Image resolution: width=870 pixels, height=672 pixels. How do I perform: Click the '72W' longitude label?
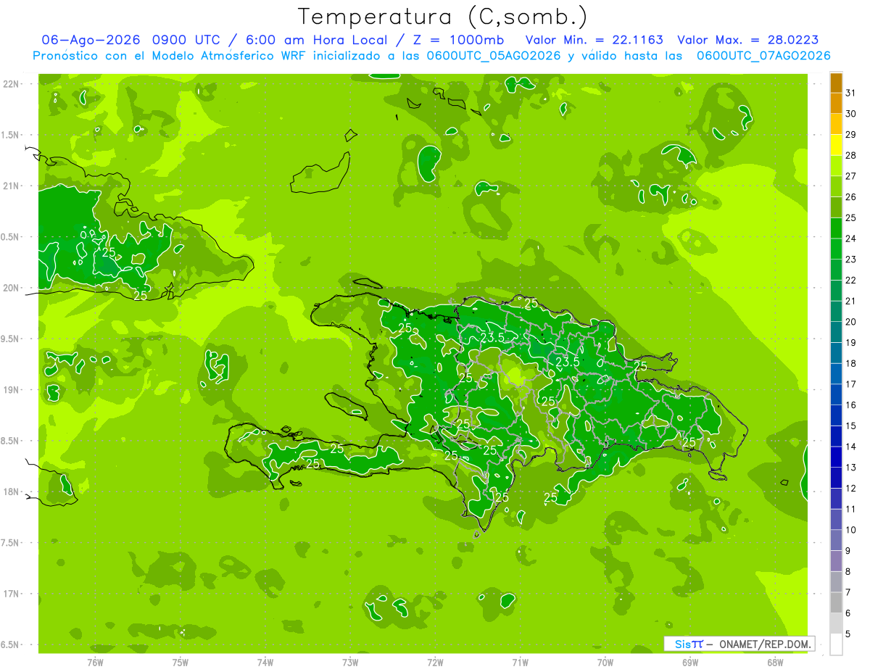pyautogui.click(x=435, y=663)
